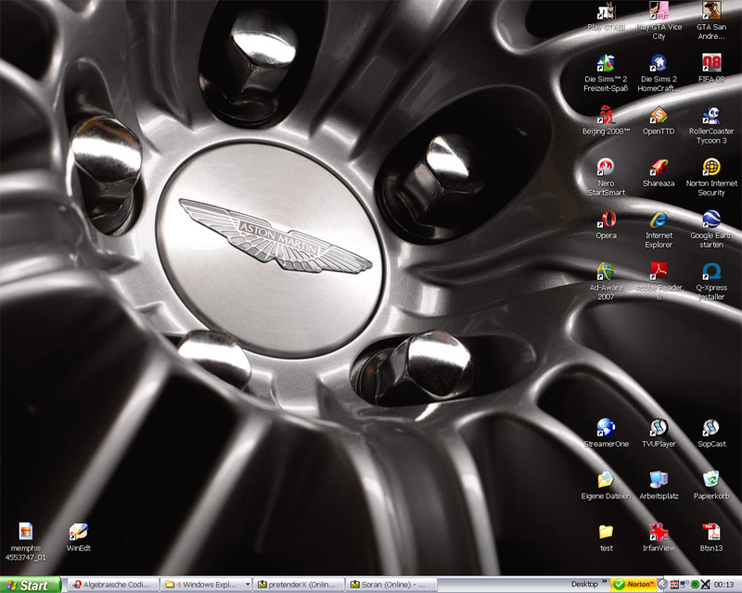Select the Nero StartSmart shortcut

pos(606,169)
